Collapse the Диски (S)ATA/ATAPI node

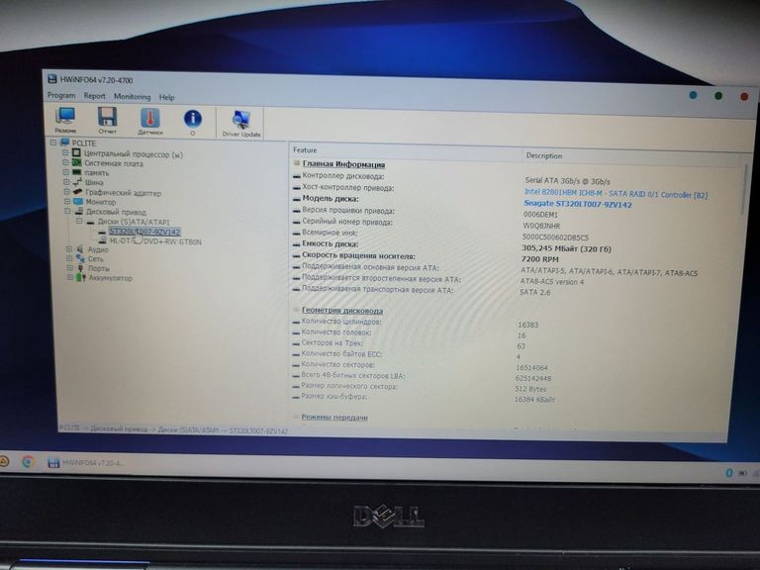pyautogui.click(x=79, y=221)
